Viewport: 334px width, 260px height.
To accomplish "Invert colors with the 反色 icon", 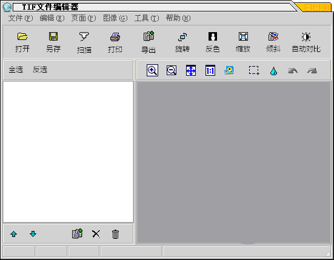I will tap(213, 36).
